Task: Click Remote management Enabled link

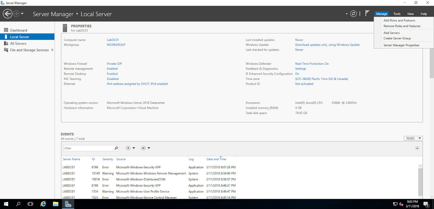Action: [x=112, y=69]
